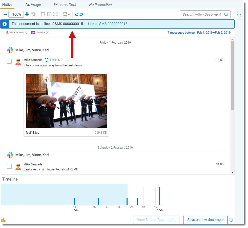Go to previous highlight hit icon
The width and height of the screenshot is (248, 228).
[x=77, y=14]
